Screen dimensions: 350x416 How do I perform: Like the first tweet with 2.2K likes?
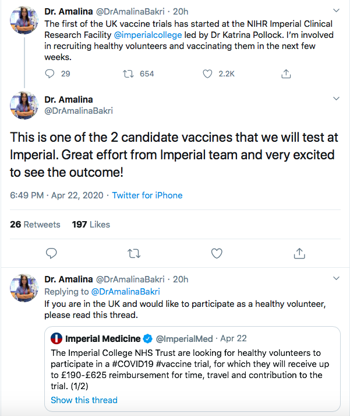207,74
